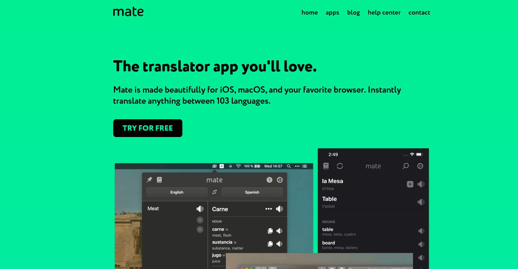Open history clock icon in Mate popup
This screenshot has width=518, height=269.
(269, 180)
